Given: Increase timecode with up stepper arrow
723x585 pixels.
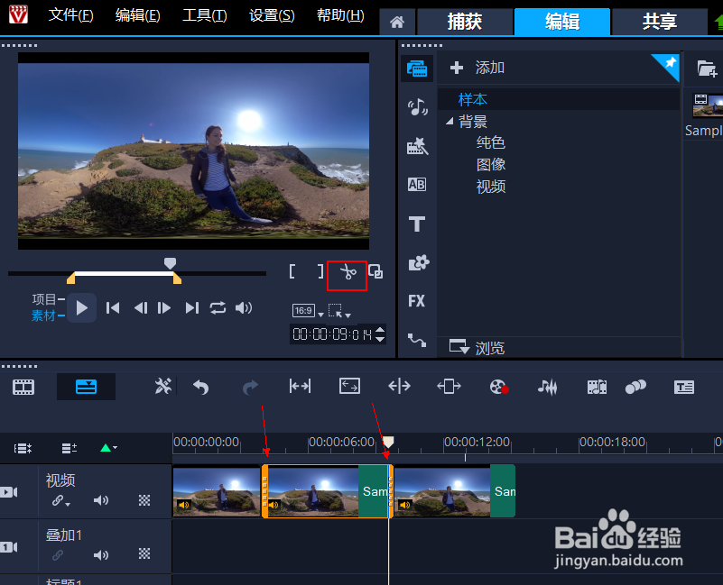Looking at the screenshot, I should [x=380, y=329].
